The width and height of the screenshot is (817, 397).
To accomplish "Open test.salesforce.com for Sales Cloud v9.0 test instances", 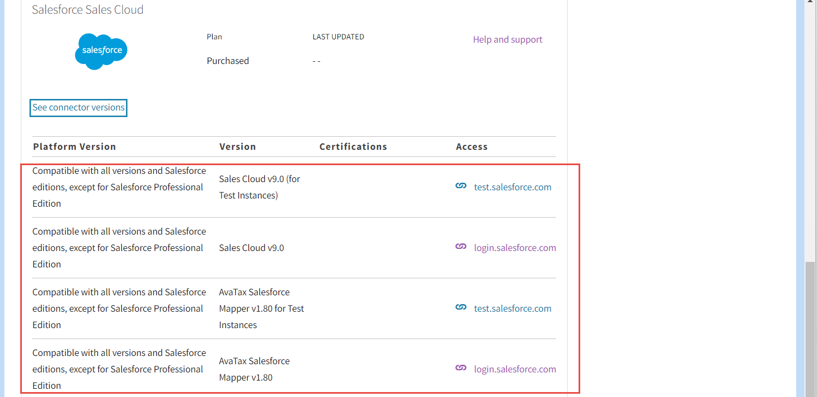I will point(512,187).
